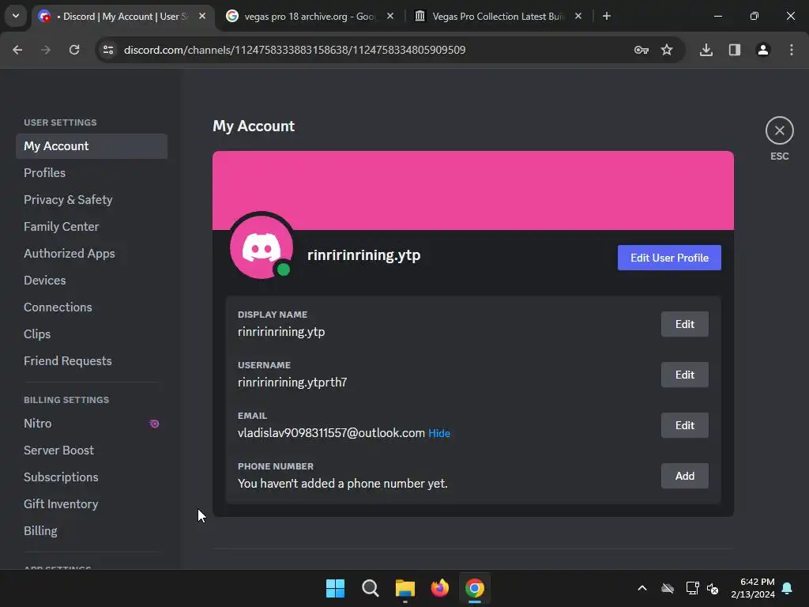809x607 pixels.
Task: Click the Chrome taskbar icon
Action: tap(475, 588)
